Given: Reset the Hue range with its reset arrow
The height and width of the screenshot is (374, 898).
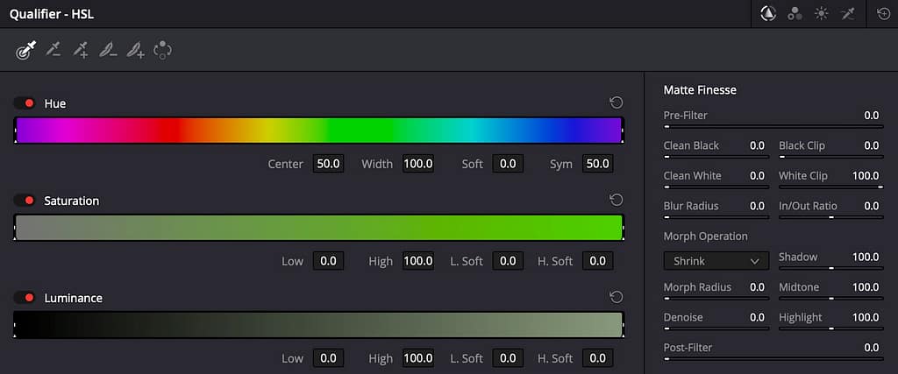Looking at the screenshot, I should (616, 103).
